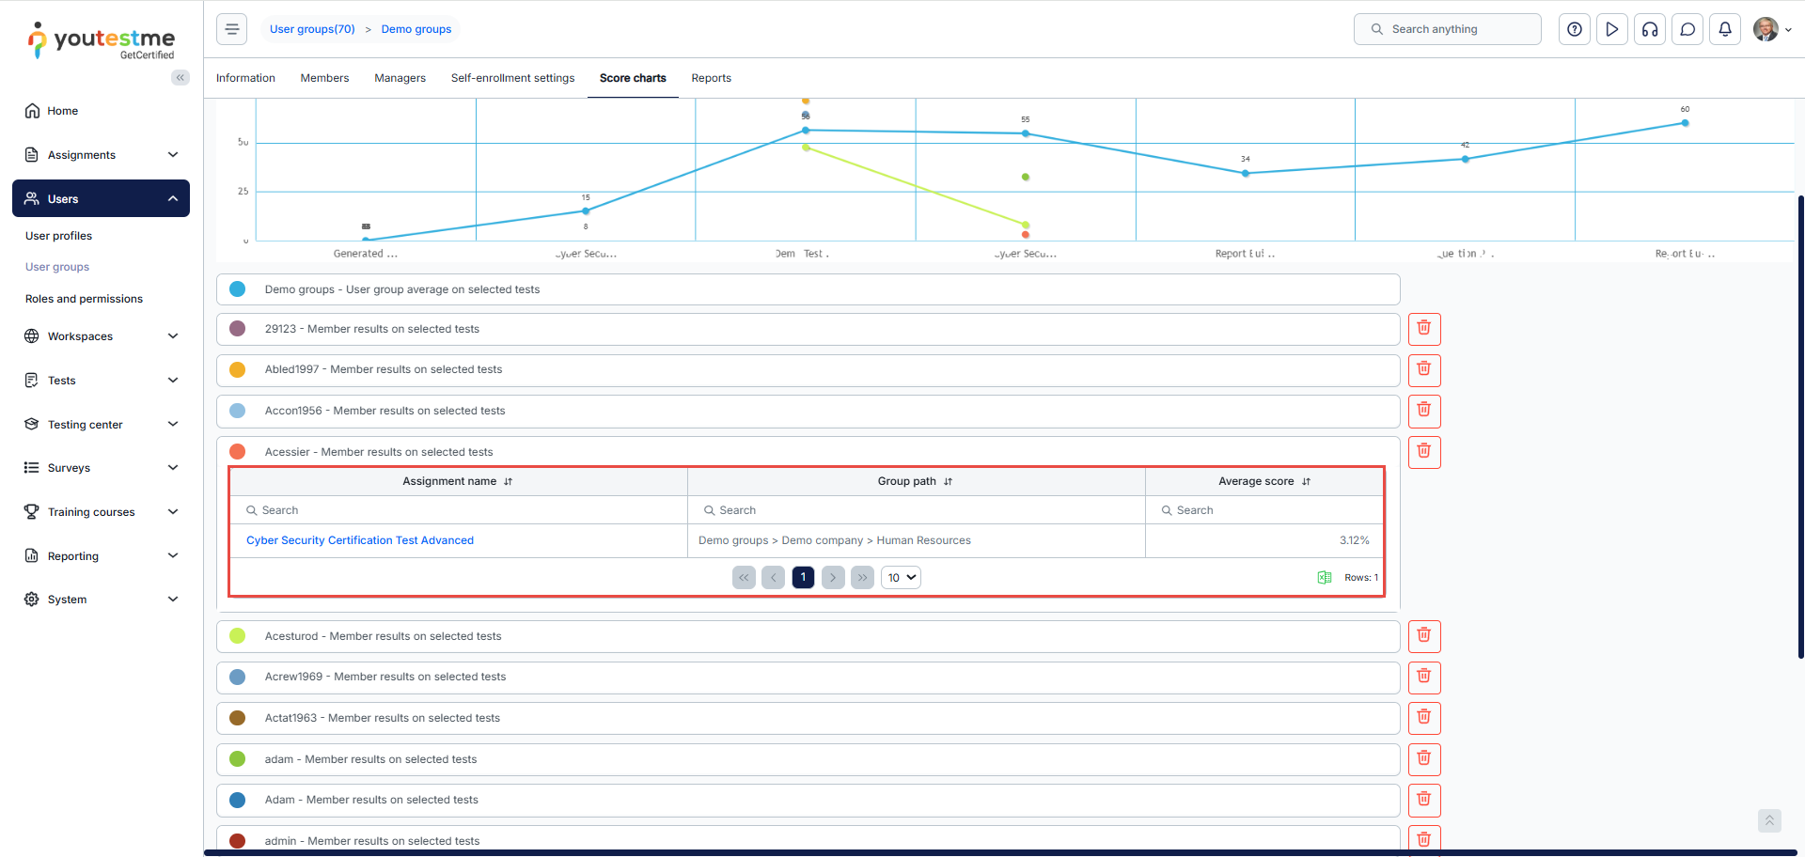Click the play video tutorial icon

pos(1612,29)
